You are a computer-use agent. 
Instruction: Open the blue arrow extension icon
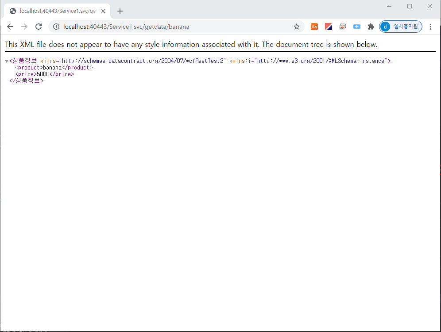(x=356, y=27)
